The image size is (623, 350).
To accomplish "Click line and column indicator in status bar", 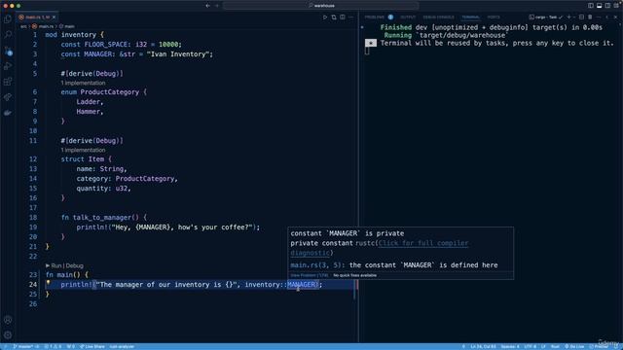I will point(483,346).
